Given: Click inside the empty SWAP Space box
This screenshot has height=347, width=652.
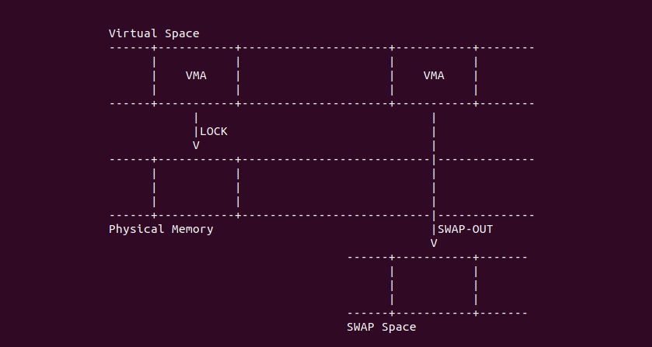Looking at the screenshot, I should pyautogui.click(x=434, y=285).
